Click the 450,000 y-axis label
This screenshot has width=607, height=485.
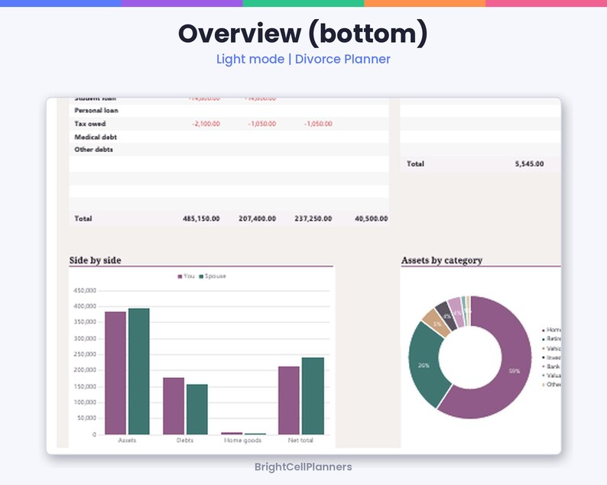[85, 290]
